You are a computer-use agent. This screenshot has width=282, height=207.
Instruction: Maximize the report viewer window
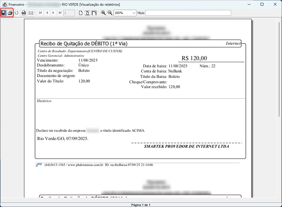(x=262, y=4)
